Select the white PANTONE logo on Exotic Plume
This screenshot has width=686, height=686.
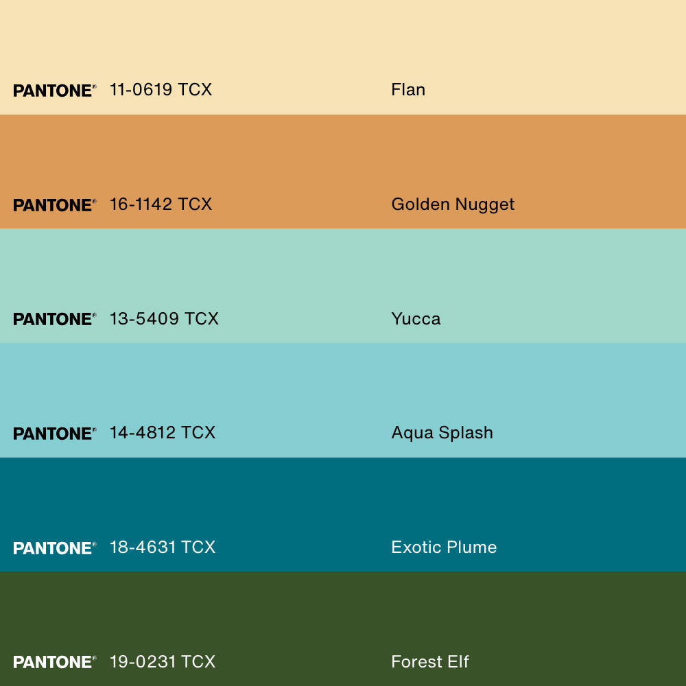pos(54,548)
